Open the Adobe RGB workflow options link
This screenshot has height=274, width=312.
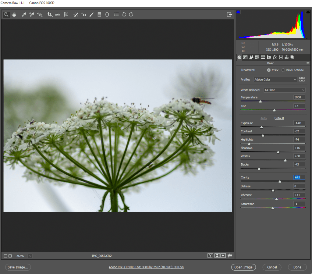click(x=146, y=267)
